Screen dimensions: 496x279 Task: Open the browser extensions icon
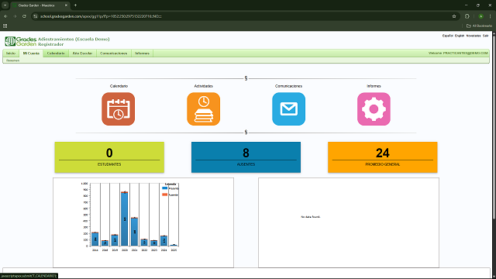[467, 16]
